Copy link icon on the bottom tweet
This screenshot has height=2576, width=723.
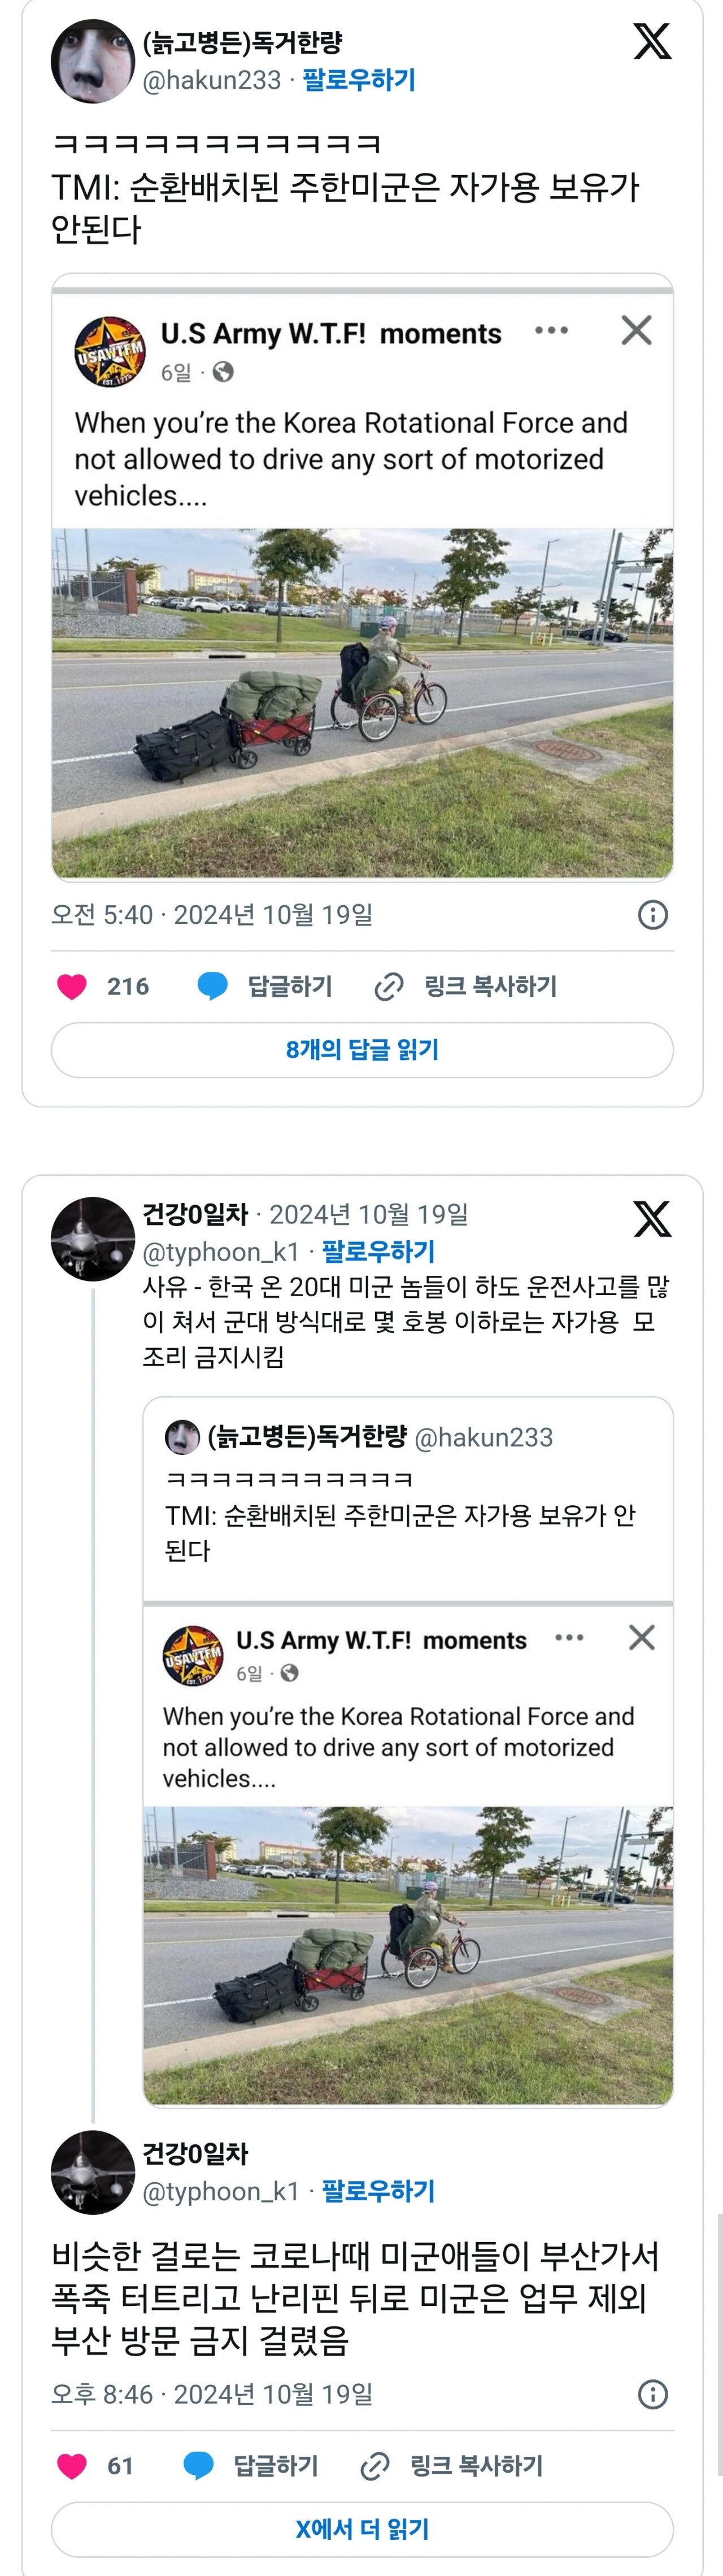[x=374, y=2466]
